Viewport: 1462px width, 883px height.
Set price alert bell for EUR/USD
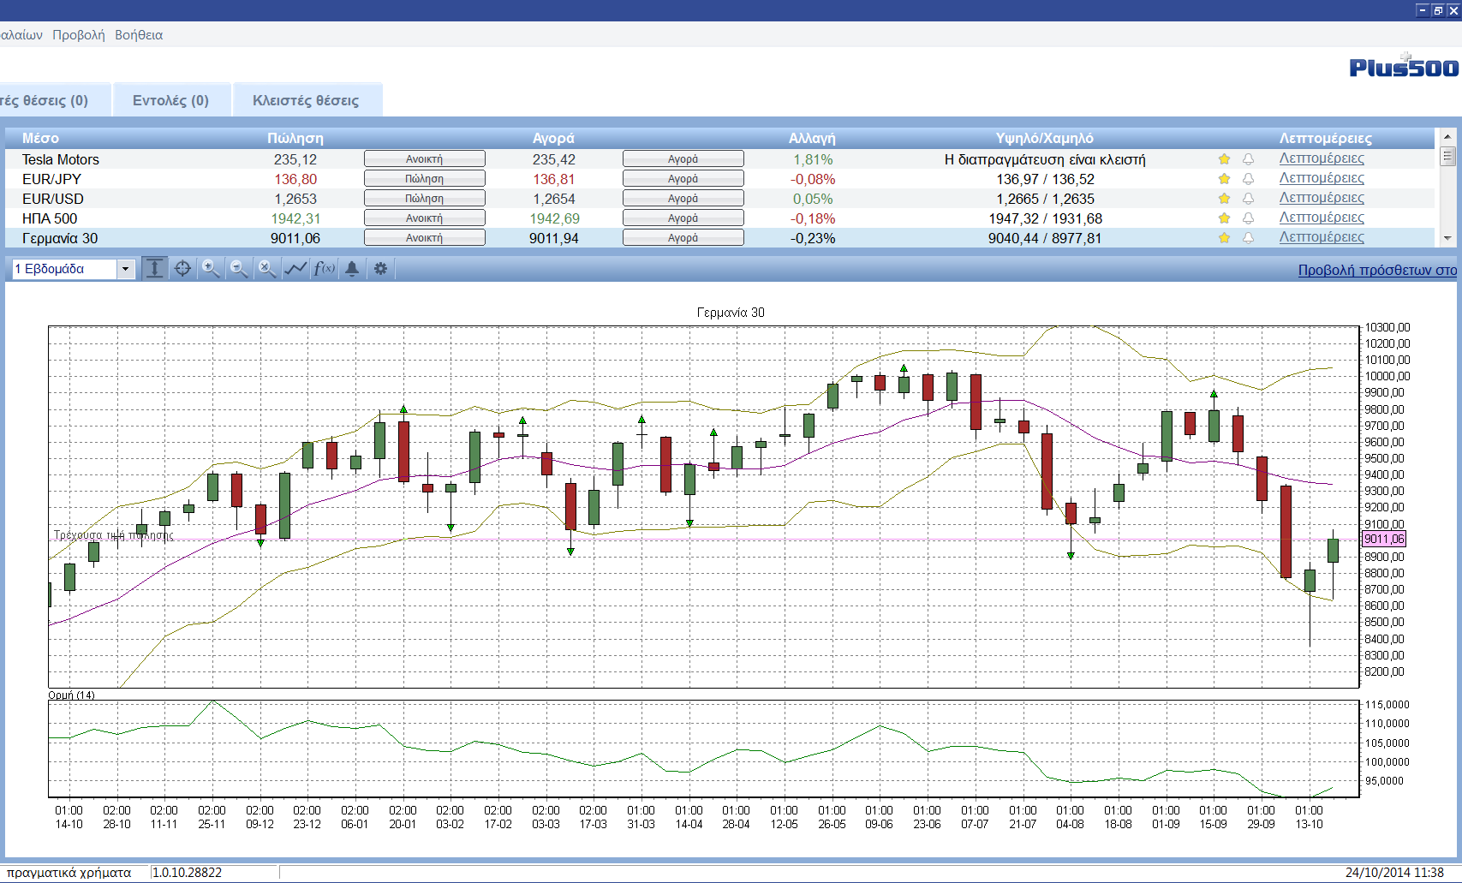coord(1248,199)
